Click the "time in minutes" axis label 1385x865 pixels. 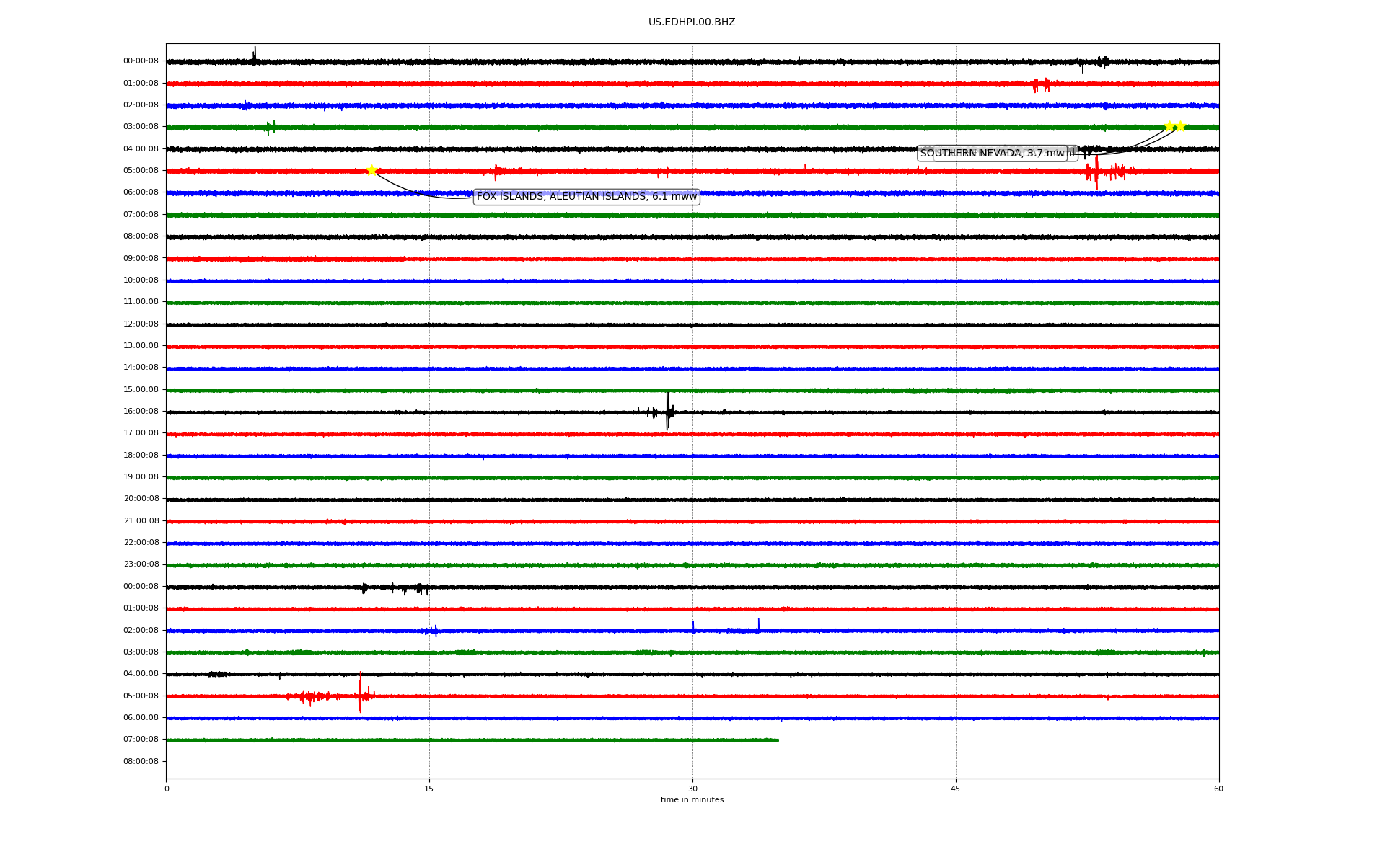click(x=692, y=799)
